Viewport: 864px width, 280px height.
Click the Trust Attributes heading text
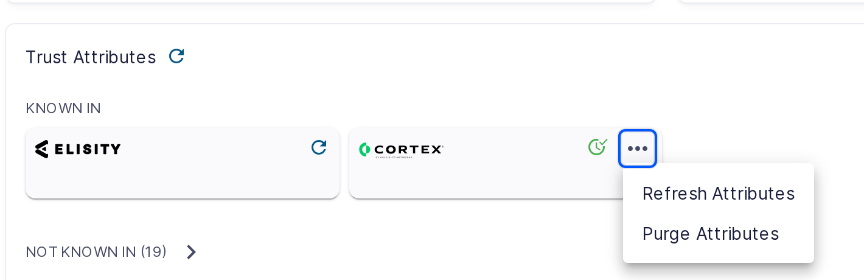tap(91, 57)
